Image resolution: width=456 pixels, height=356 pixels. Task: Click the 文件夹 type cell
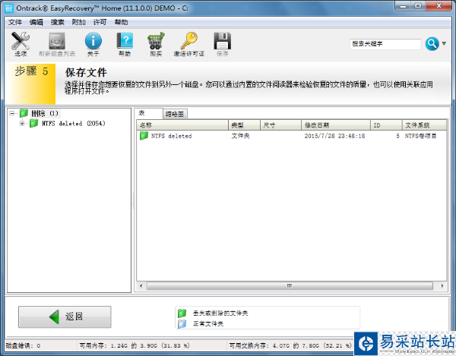(240, 136)
